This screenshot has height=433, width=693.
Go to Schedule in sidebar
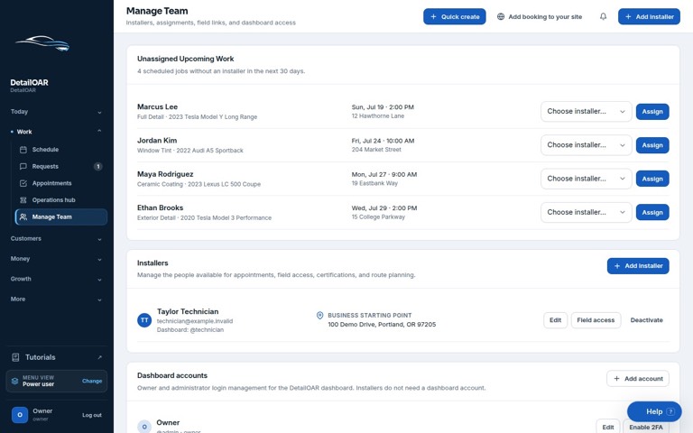point(61,150)
